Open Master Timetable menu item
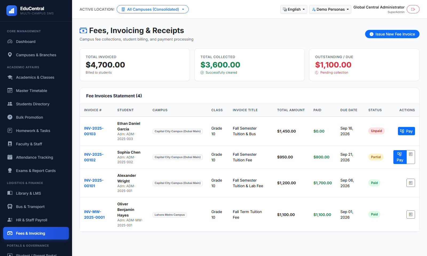This screenshot has height=256, width=427. (36, 91)
